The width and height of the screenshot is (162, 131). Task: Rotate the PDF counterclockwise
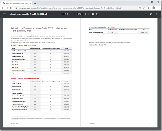tap(97, 14)
